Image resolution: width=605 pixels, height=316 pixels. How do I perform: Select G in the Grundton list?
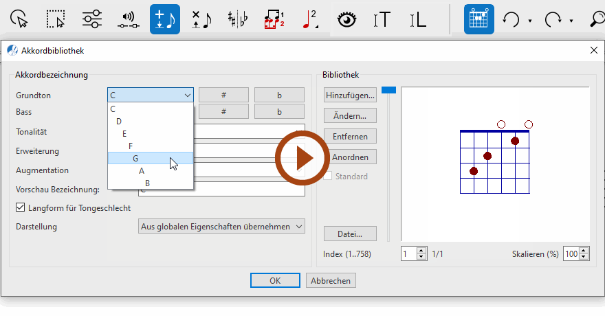[x=135, y=158]
